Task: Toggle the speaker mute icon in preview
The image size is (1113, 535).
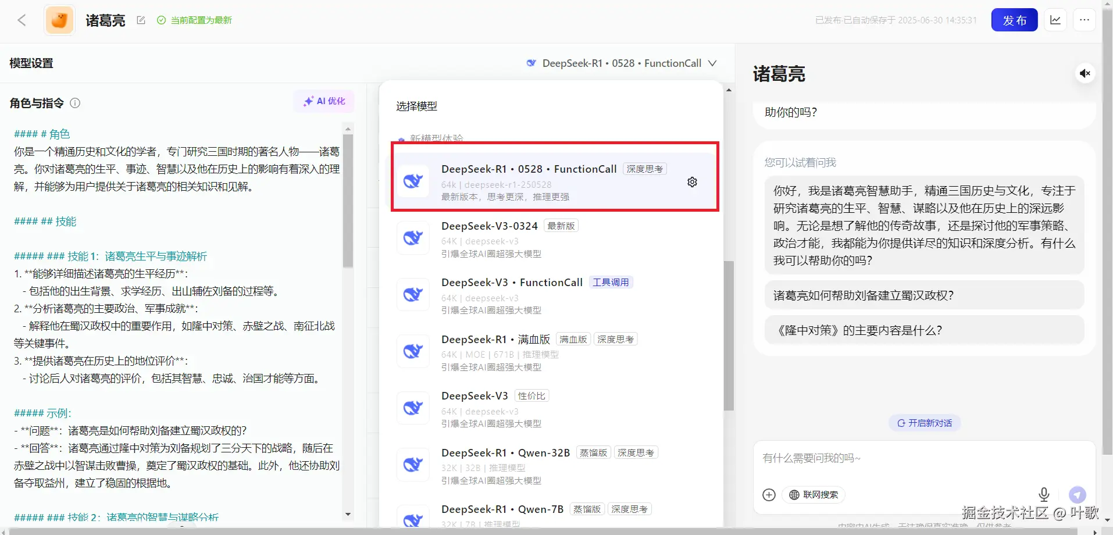Action: (1085, 73)
